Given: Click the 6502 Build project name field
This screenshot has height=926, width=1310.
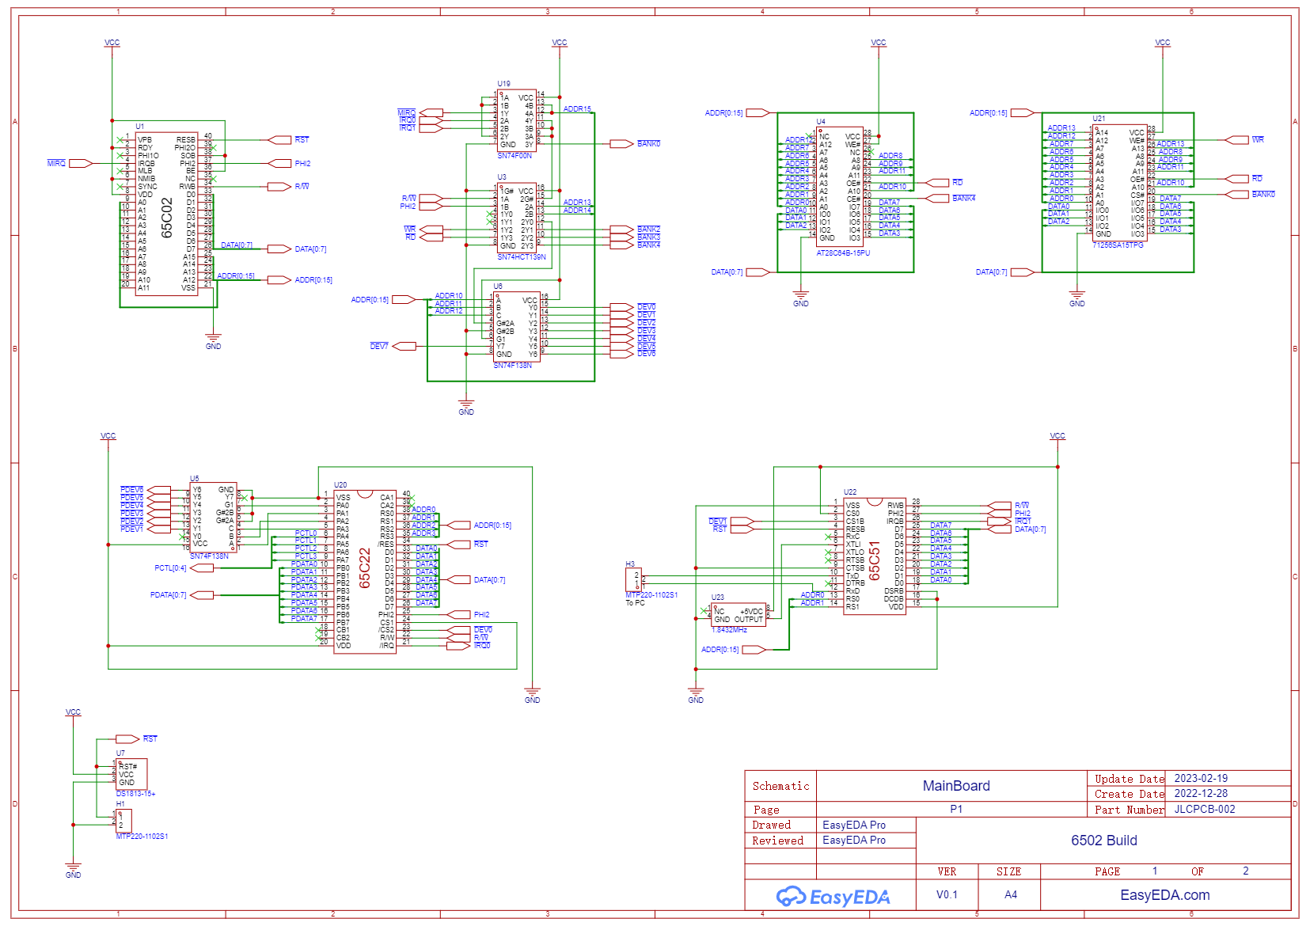Looking at the screenshot, I should 1103,841.
